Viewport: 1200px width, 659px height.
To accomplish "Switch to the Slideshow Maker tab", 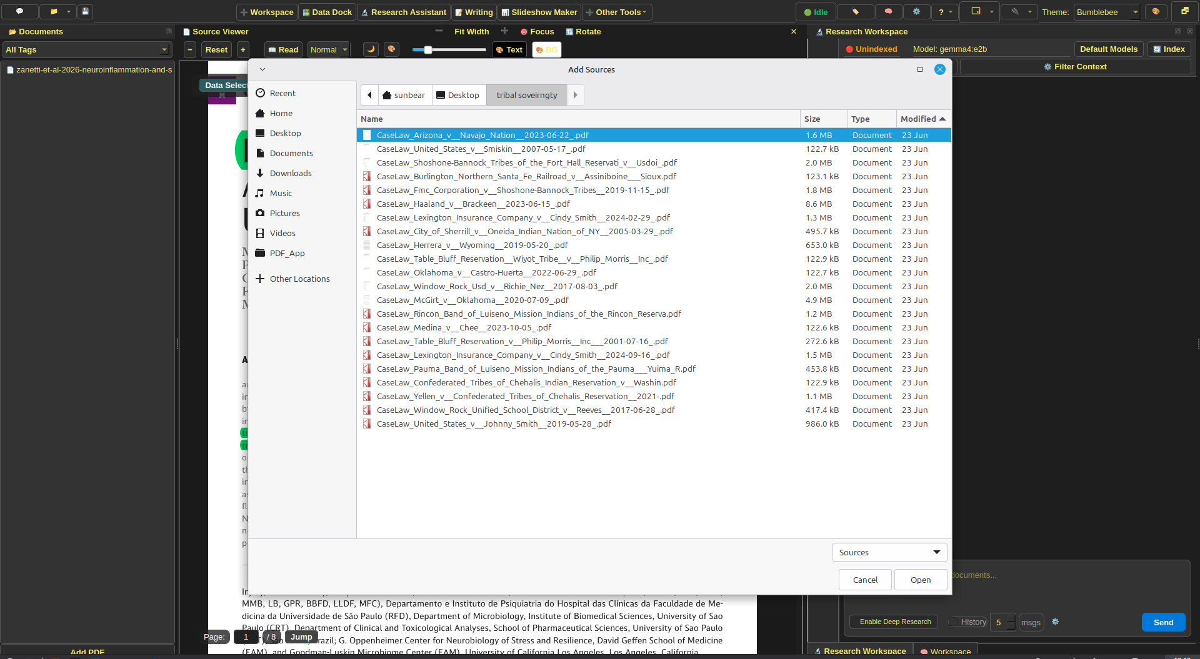I will pyautogui.click(x=539, y=12).
